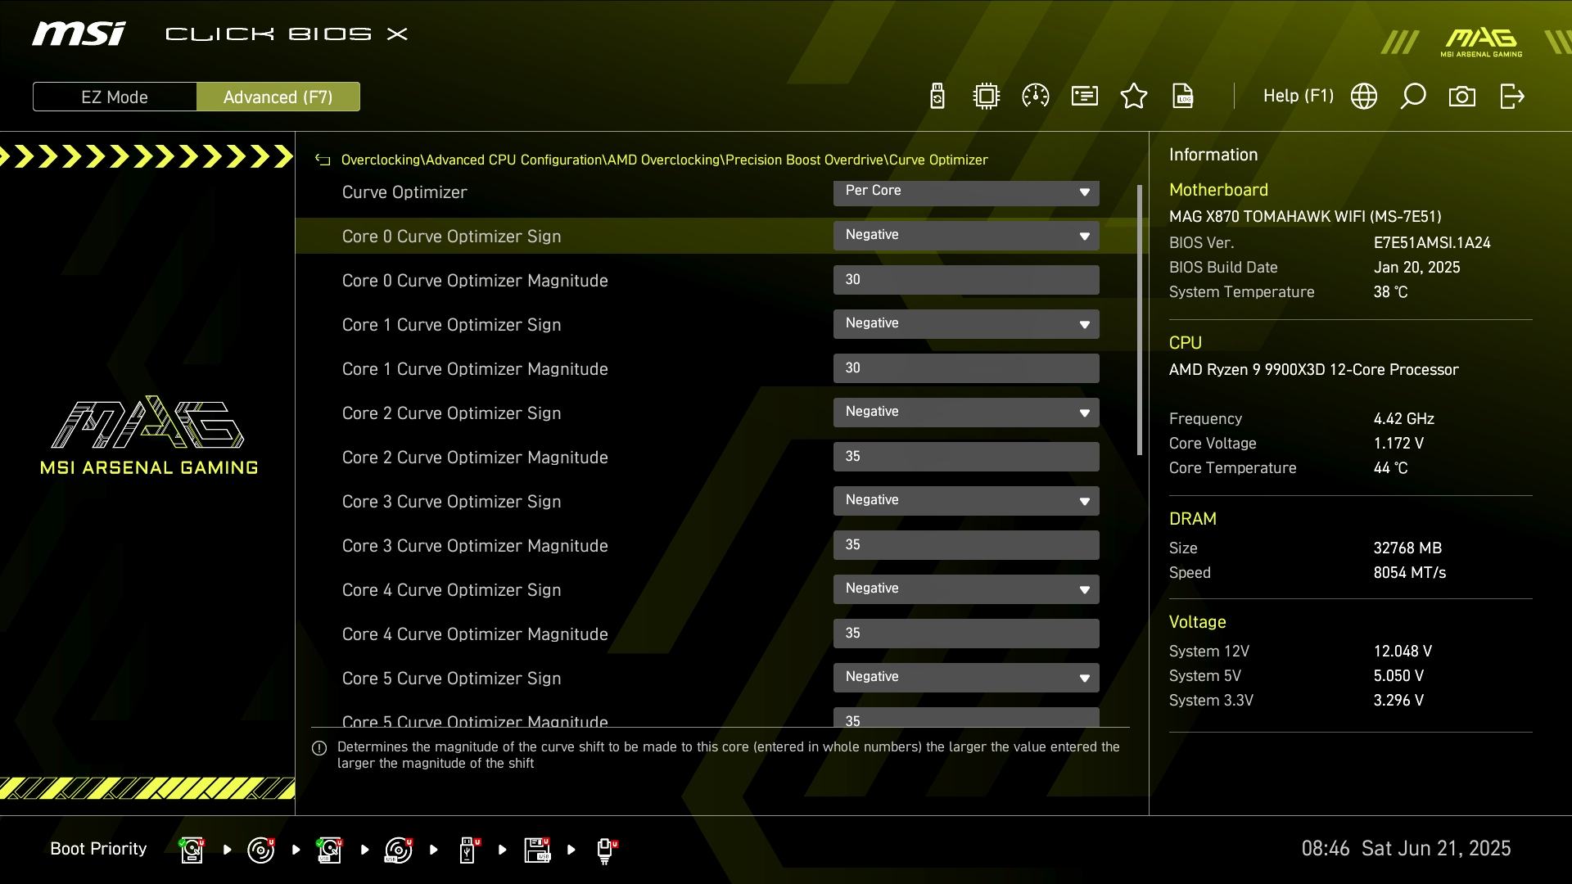Click Core 2 Curve Optimizer Magnitude field
This screenshot has height=884, width=1572.
click(966, 457)
